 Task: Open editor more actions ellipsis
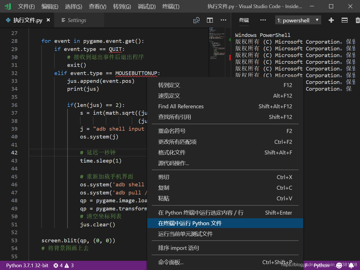click(x=224, y=20)
